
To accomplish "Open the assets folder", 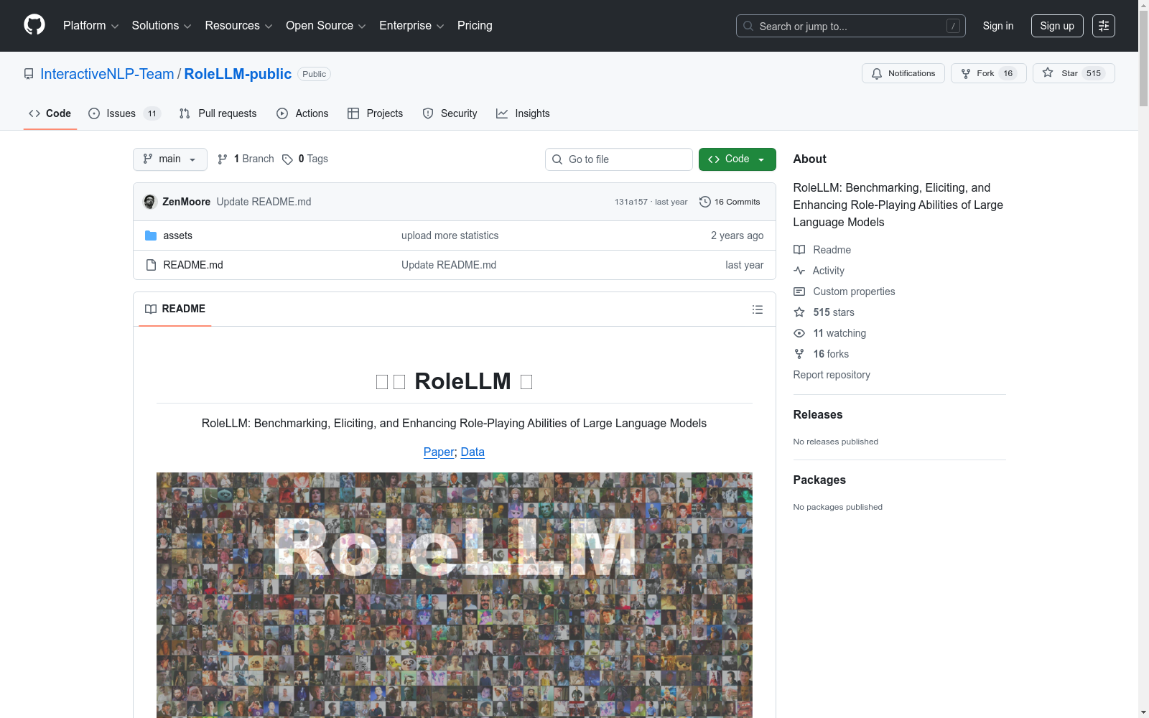I will click(x=177, y=236).
